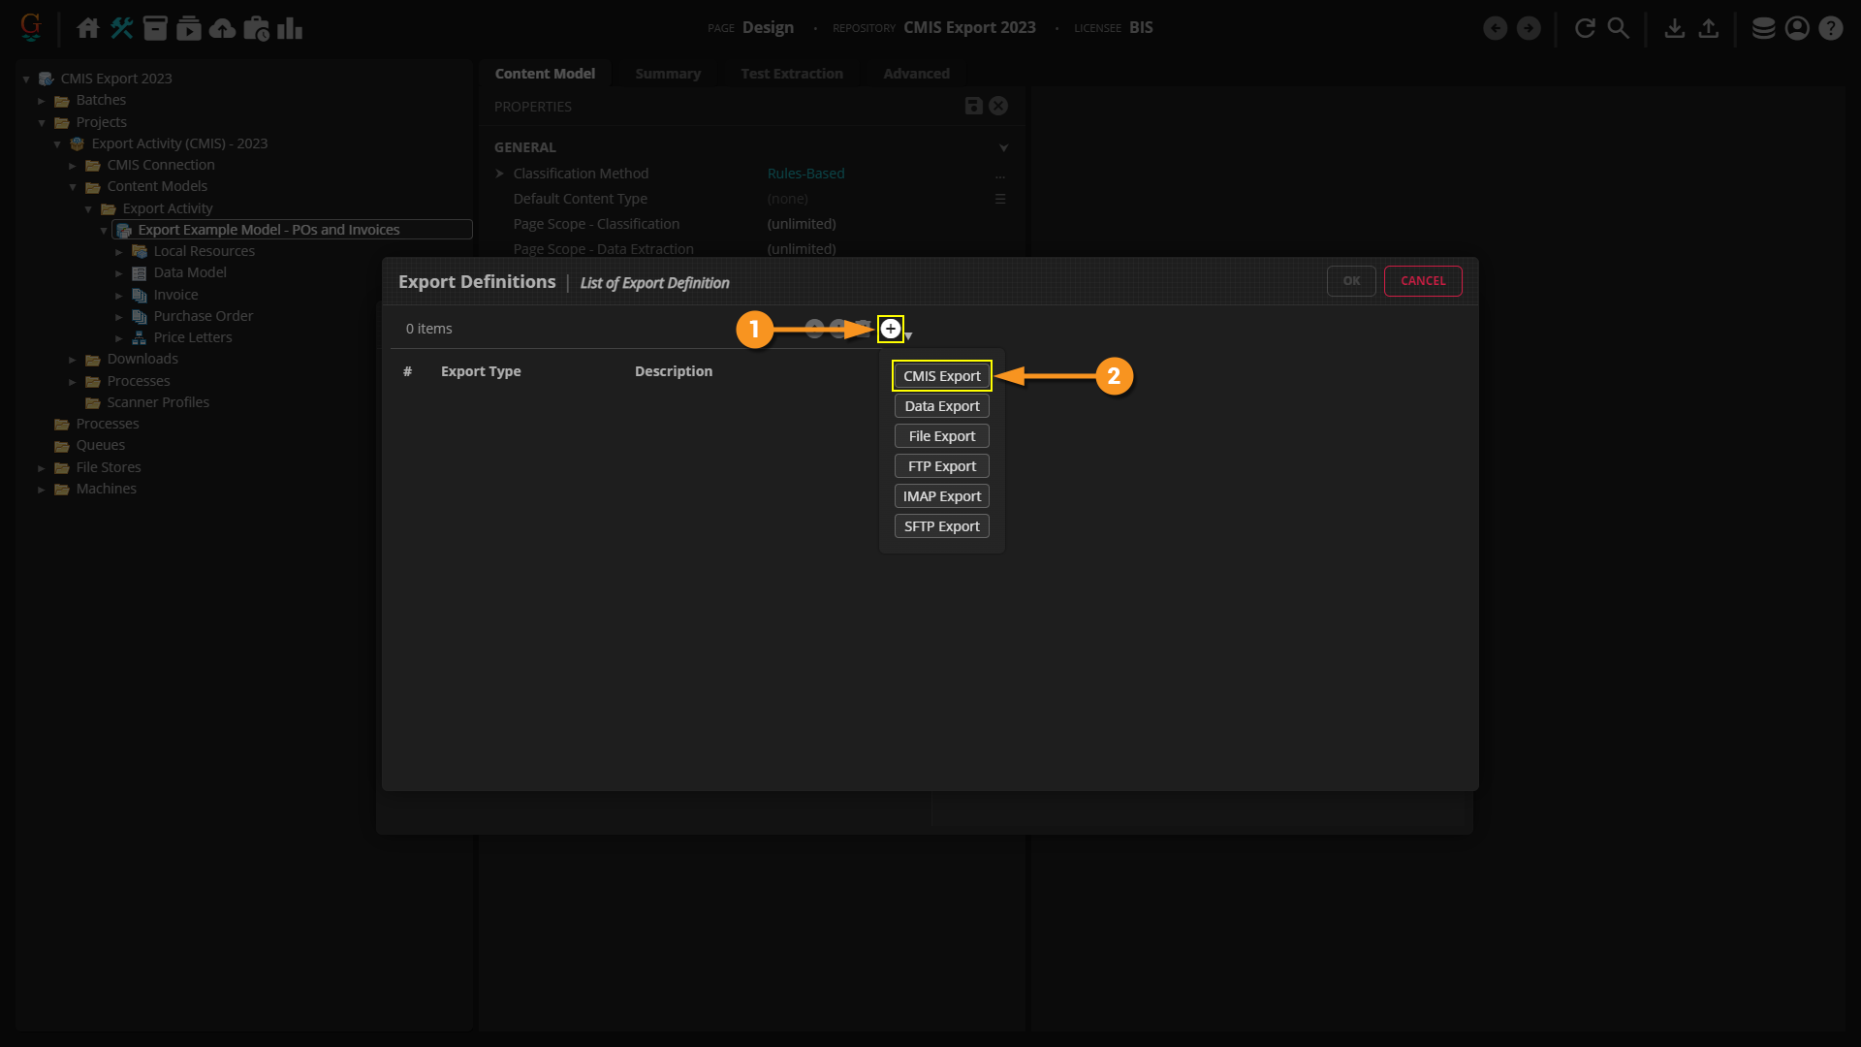
Task: Choose SFTP Export in the dropdown list
Action: [941, 526]
